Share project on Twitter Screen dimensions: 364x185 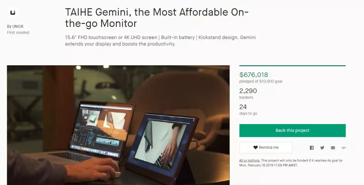pyautogui.click(x=322, y=148)
